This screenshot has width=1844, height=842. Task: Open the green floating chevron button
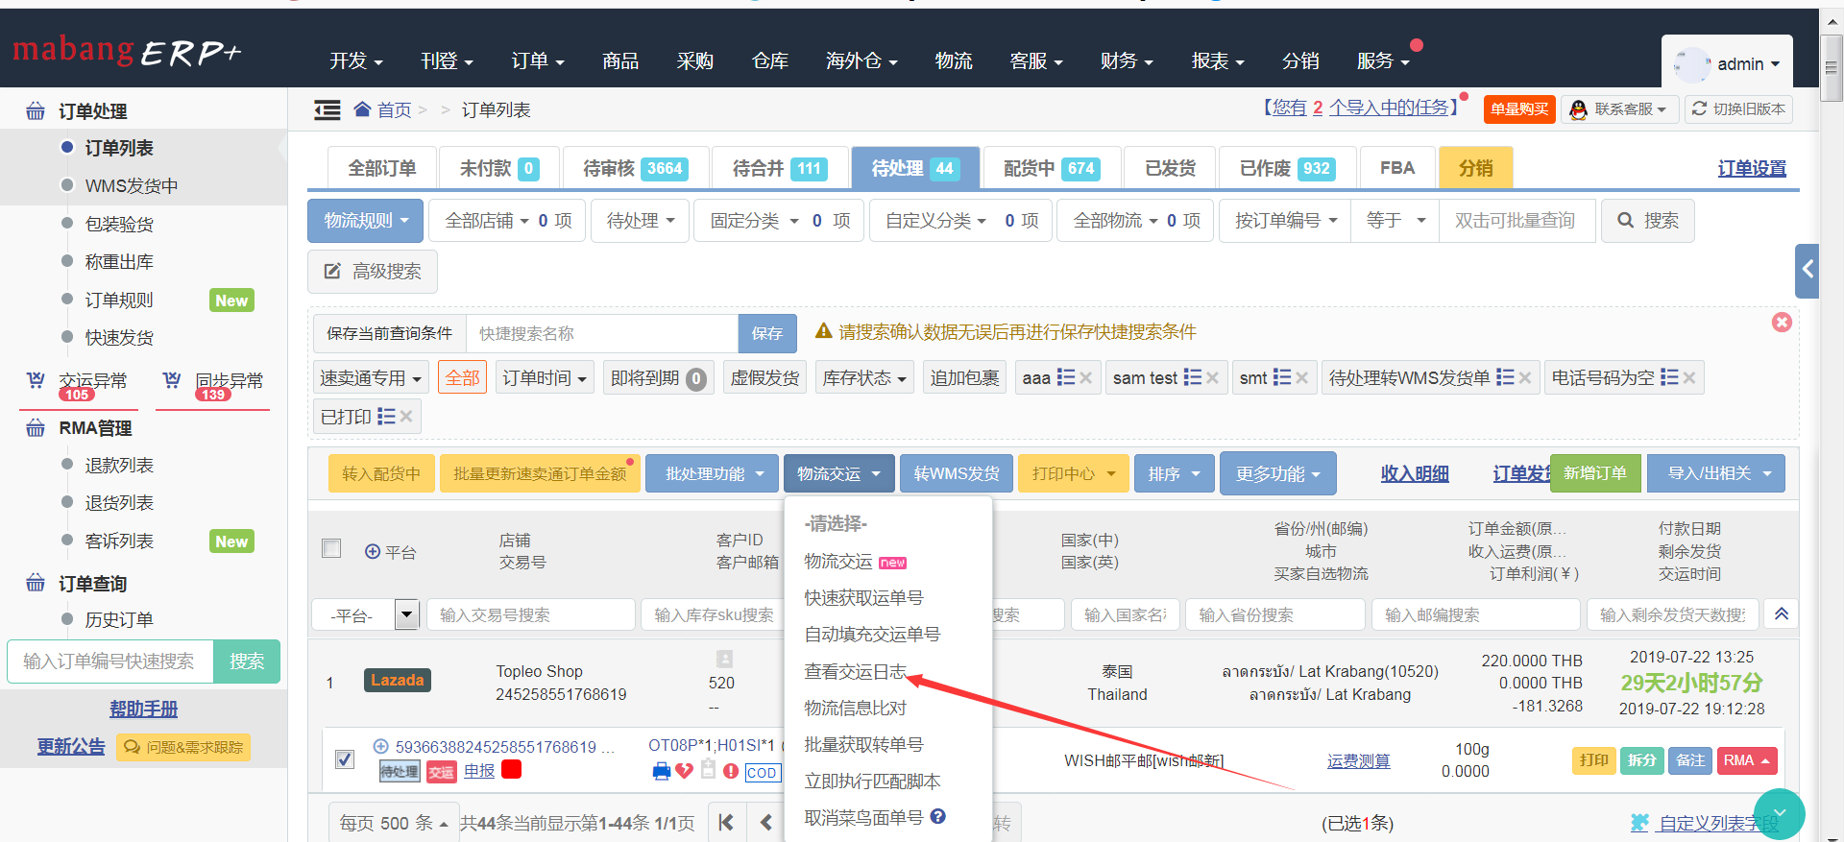pyautogui.click(x=1779, y=813)
